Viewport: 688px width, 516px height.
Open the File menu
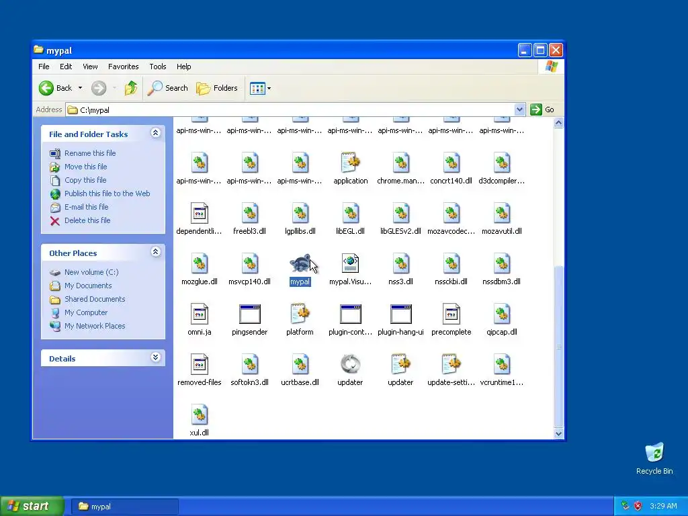[x=44, y=67]
